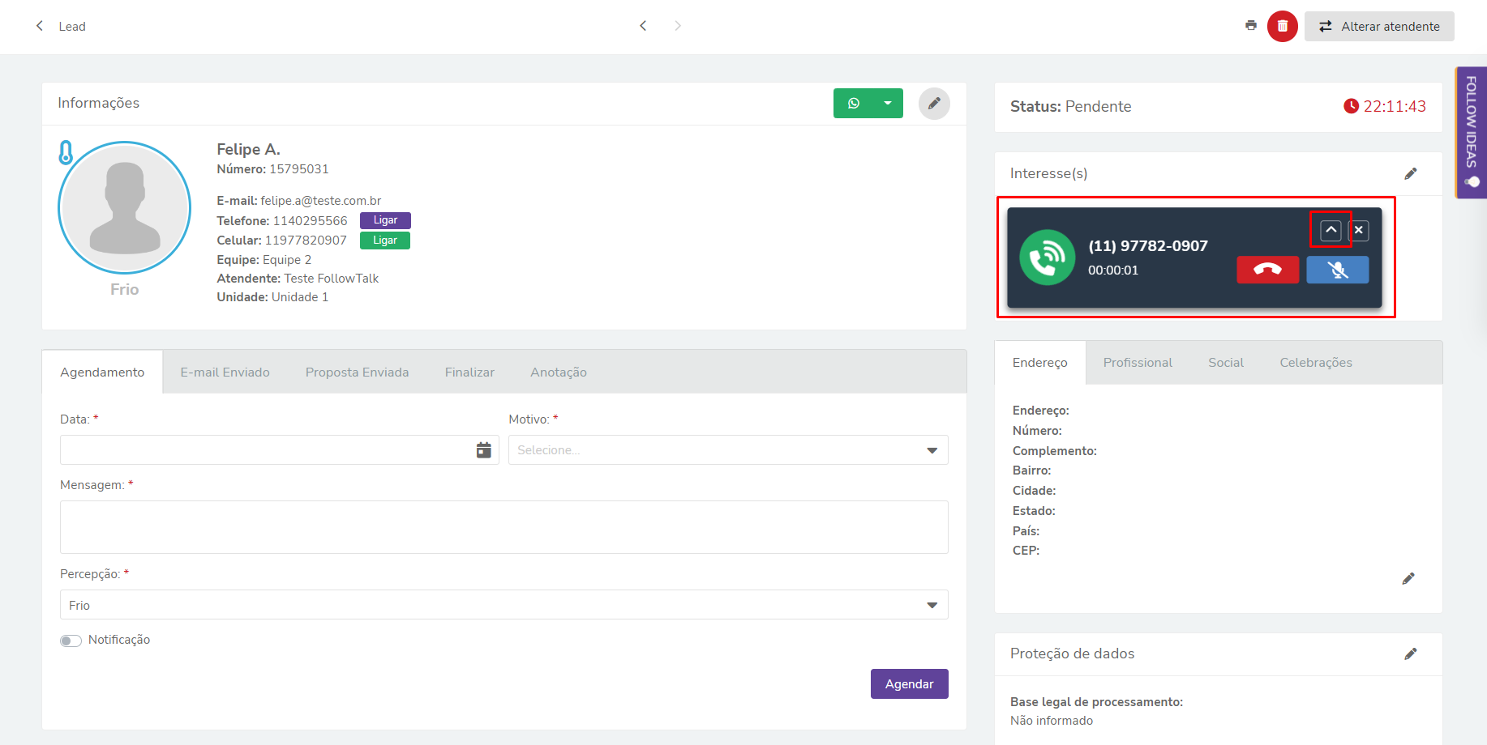Open the Percepção dropdown showing Frio
The height and width of the screenshot is (745, 1487).
(504, 605)
